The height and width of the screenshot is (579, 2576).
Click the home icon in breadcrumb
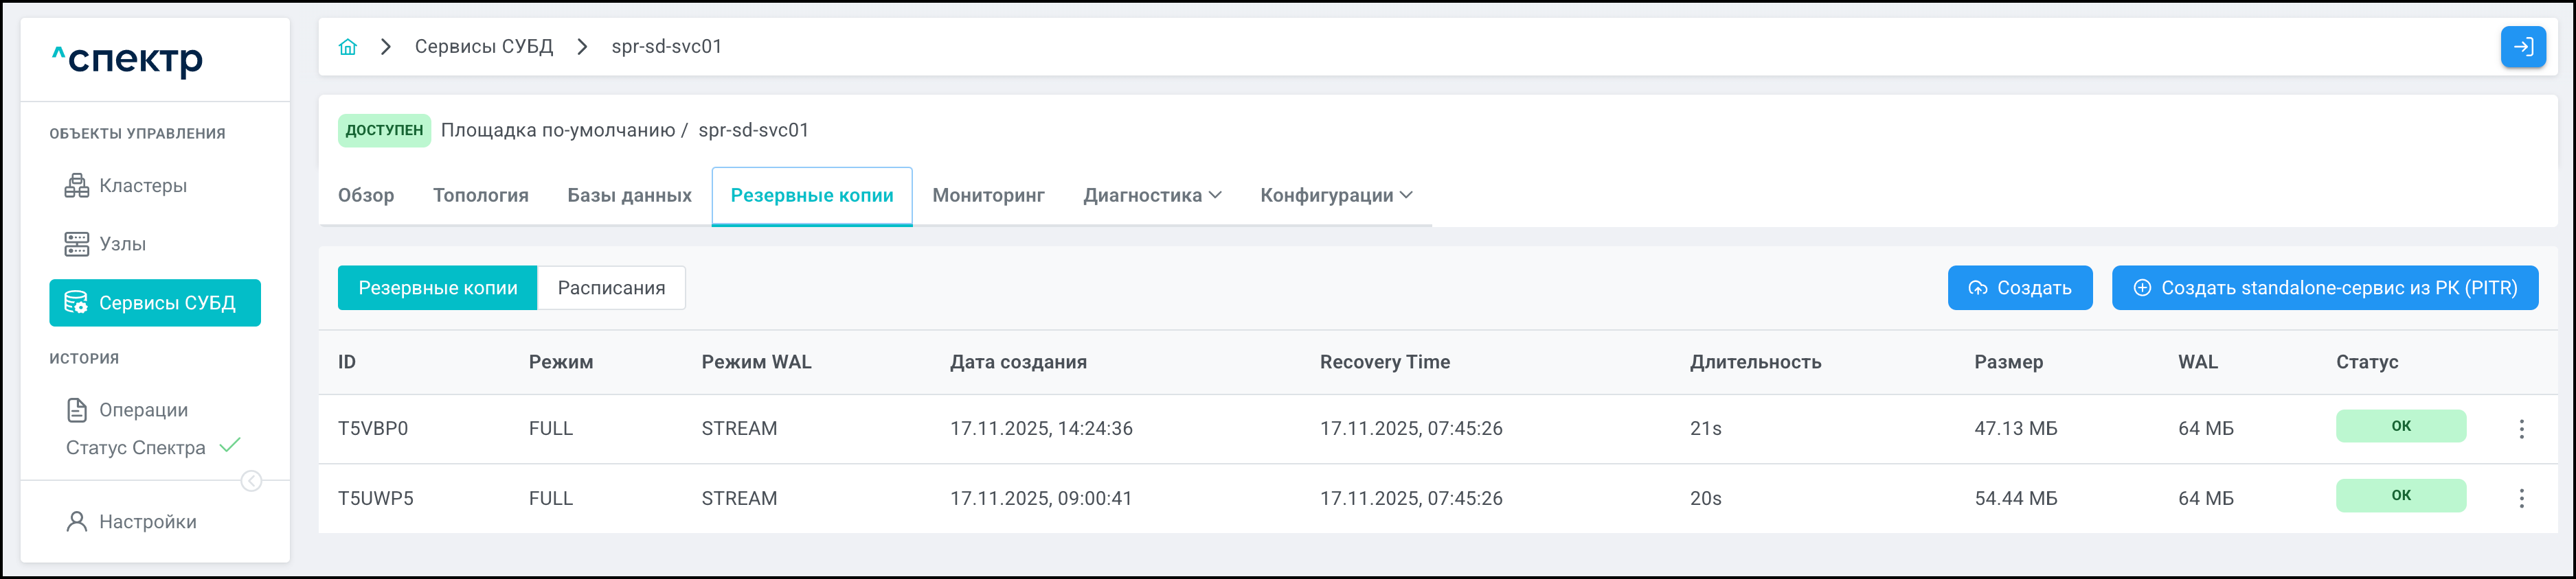point(348,47)
